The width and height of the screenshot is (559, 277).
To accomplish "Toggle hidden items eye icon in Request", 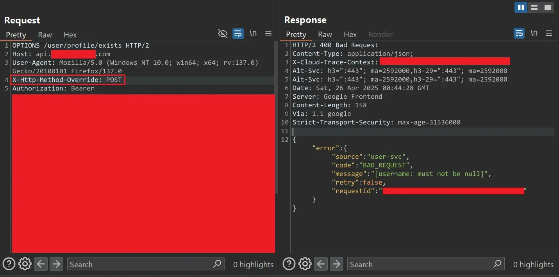I will pos(223,34).
